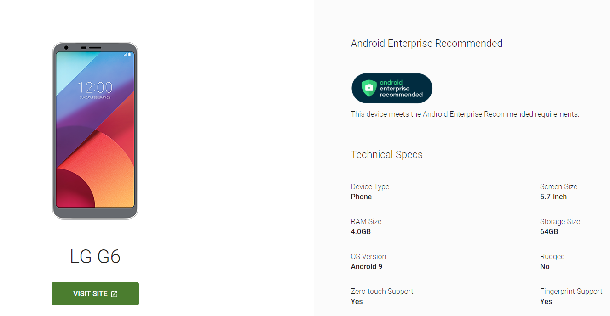Click the green shield briefcase icon
This screenshot has width=610, height=316.
[x=369, y=88]
